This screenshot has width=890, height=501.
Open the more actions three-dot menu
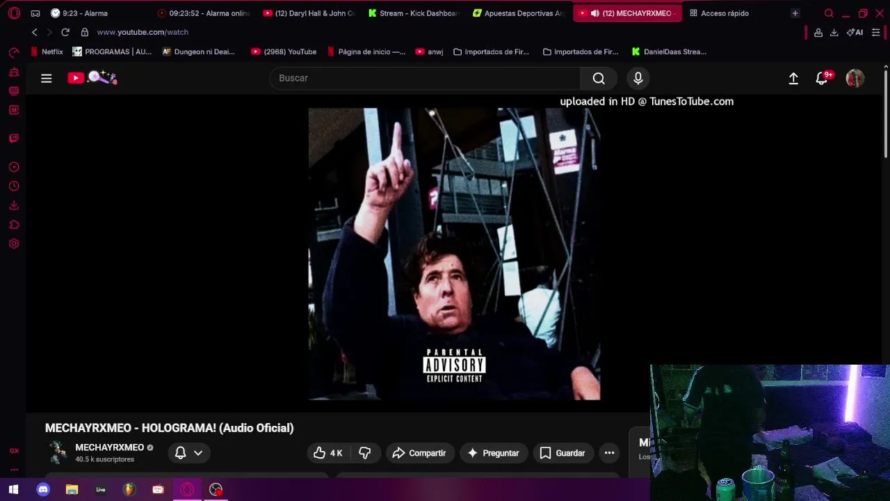[609, 453]
